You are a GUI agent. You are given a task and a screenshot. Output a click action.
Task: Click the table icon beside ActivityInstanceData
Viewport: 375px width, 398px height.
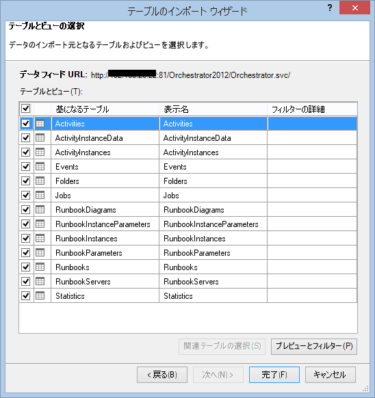(40, 138)
